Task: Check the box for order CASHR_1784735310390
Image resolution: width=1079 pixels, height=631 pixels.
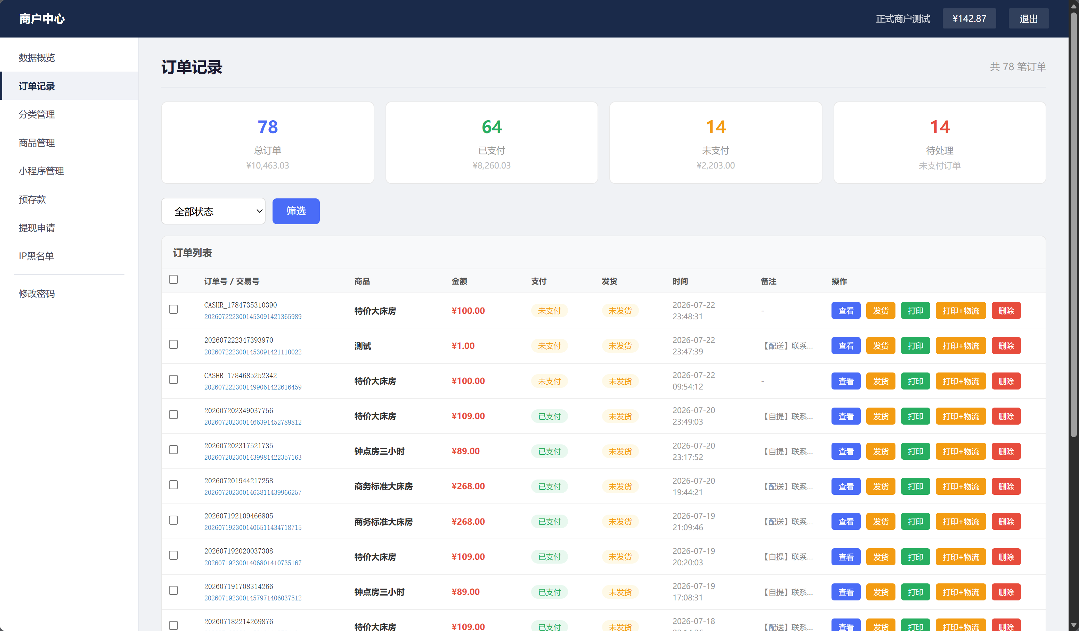Action: tap(173, 310)
